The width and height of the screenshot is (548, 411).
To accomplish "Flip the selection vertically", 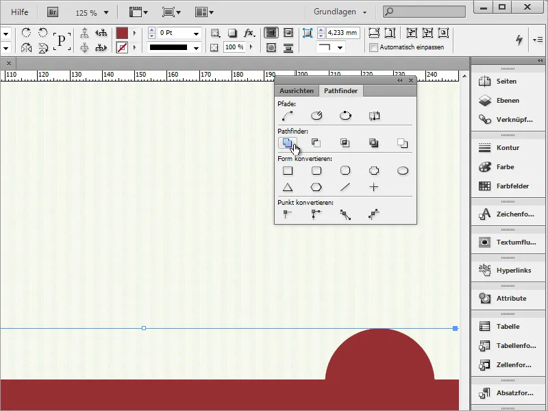I will 43,47.
